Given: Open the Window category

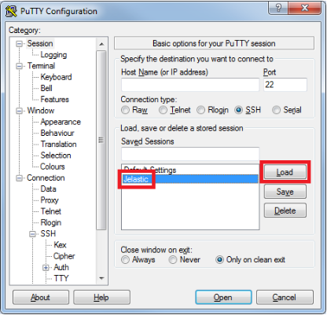Looking at the screenshot, I should tap(41, 111).
